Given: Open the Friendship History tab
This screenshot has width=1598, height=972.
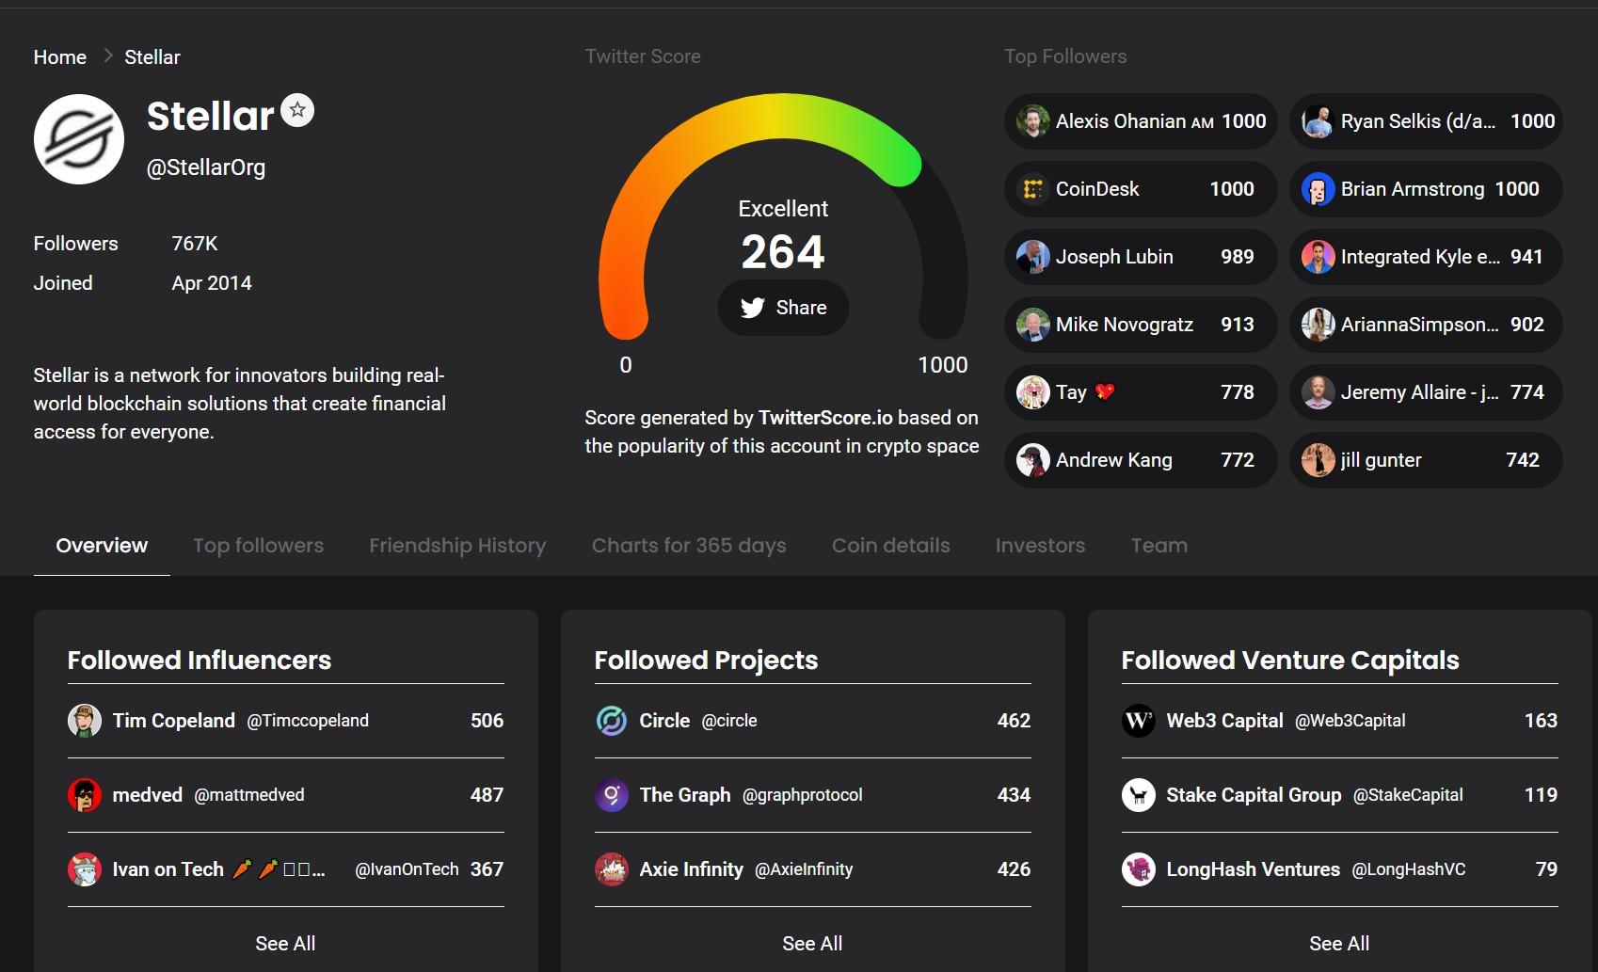Looking at the screenshot, I should (457, 546).
